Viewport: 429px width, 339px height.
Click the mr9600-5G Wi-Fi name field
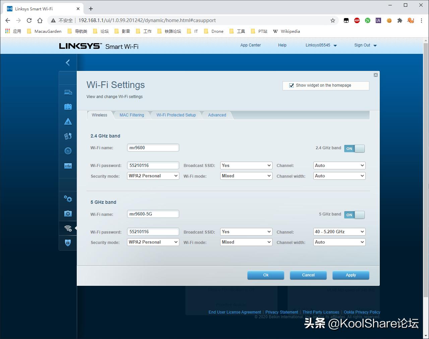(x=153, y=214)
